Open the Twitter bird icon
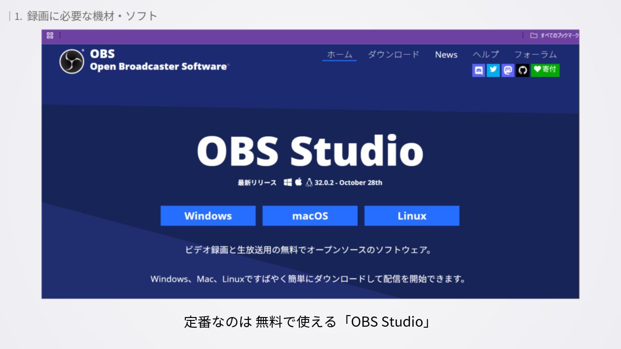 point(493,70)
